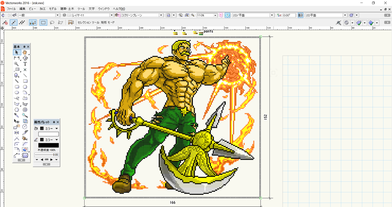
Task: Click Fit to Objects zoom button
Action: pyautogui.click(x=187, y=15)
